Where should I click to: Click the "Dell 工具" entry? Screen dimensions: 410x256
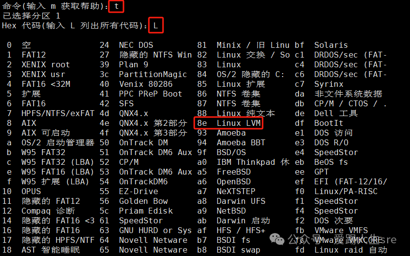tap(336, 113)
